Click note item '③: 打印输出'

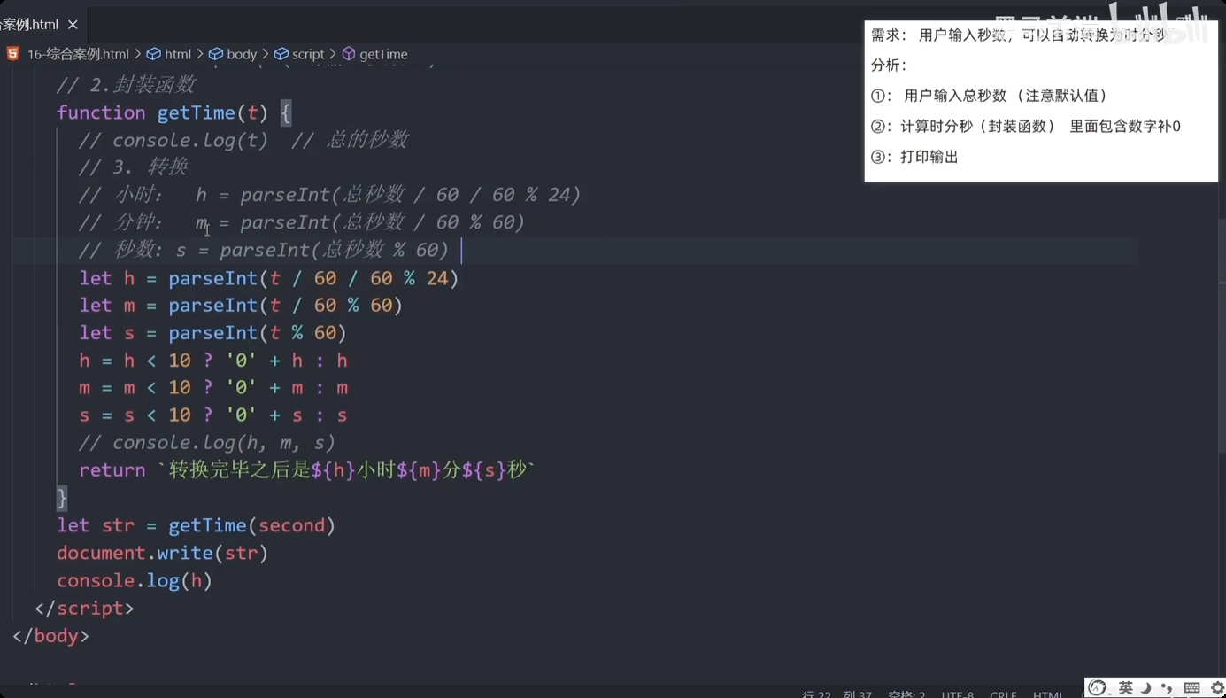click(914, 157)
